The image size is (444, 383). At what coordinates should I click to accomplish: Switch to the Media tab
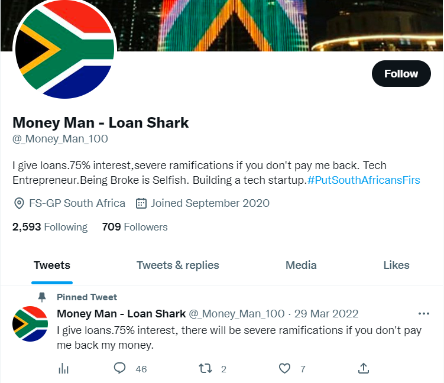click(x=301, y=265)
